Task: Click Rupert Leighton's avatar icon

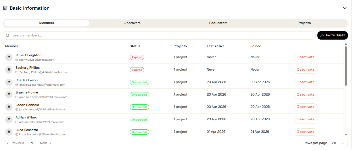Action: coord(9,57)
